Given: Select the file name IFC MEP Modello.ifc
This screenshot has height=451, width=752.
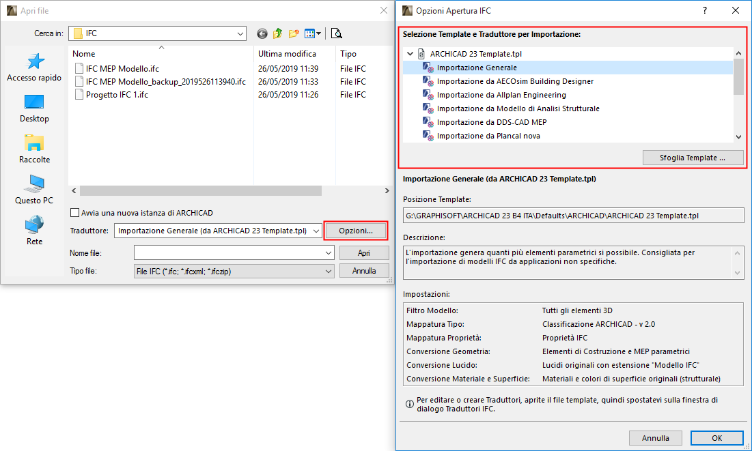Looking at the screenshot, I should click(x=122, y=68).
